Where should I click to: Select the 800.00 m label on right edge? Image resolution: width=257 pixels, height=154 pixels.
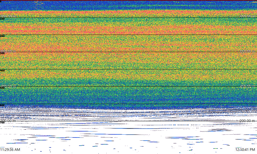pos(247,16)
